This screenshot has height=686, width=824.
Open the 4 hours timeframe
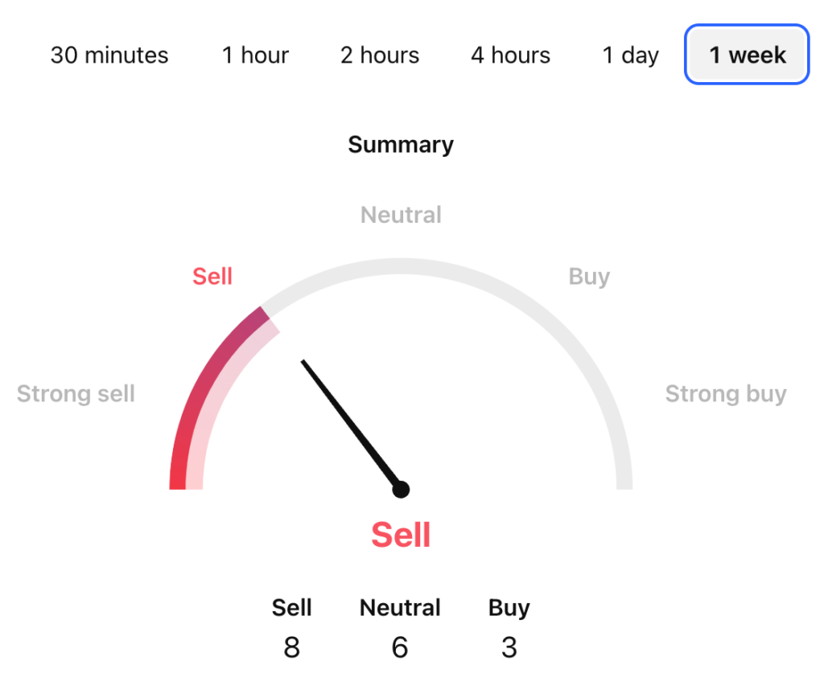(510, 55)
